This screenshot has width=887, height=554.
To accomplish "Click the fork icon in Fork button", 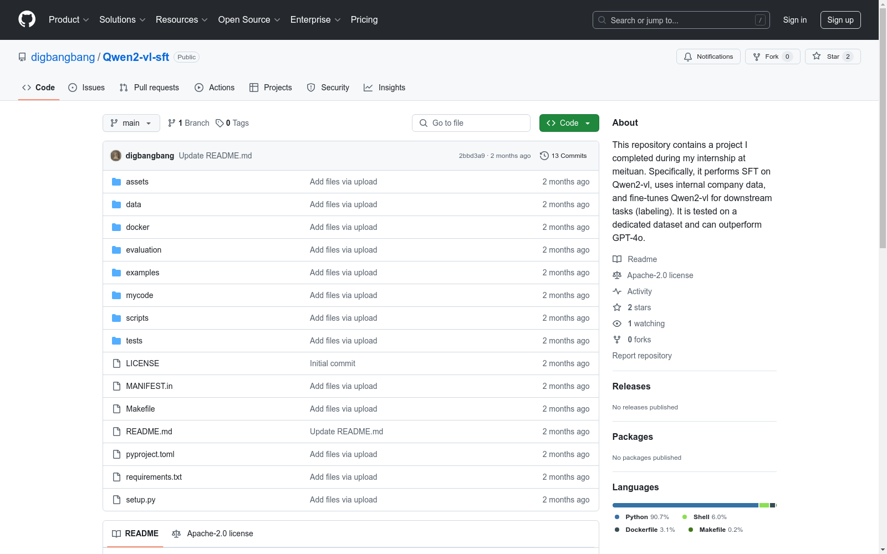I will [757, 57].
